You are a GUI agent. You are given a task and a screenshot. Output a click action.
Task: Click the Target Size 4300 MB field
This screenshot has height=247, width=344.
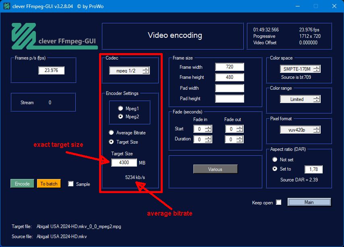124,163
